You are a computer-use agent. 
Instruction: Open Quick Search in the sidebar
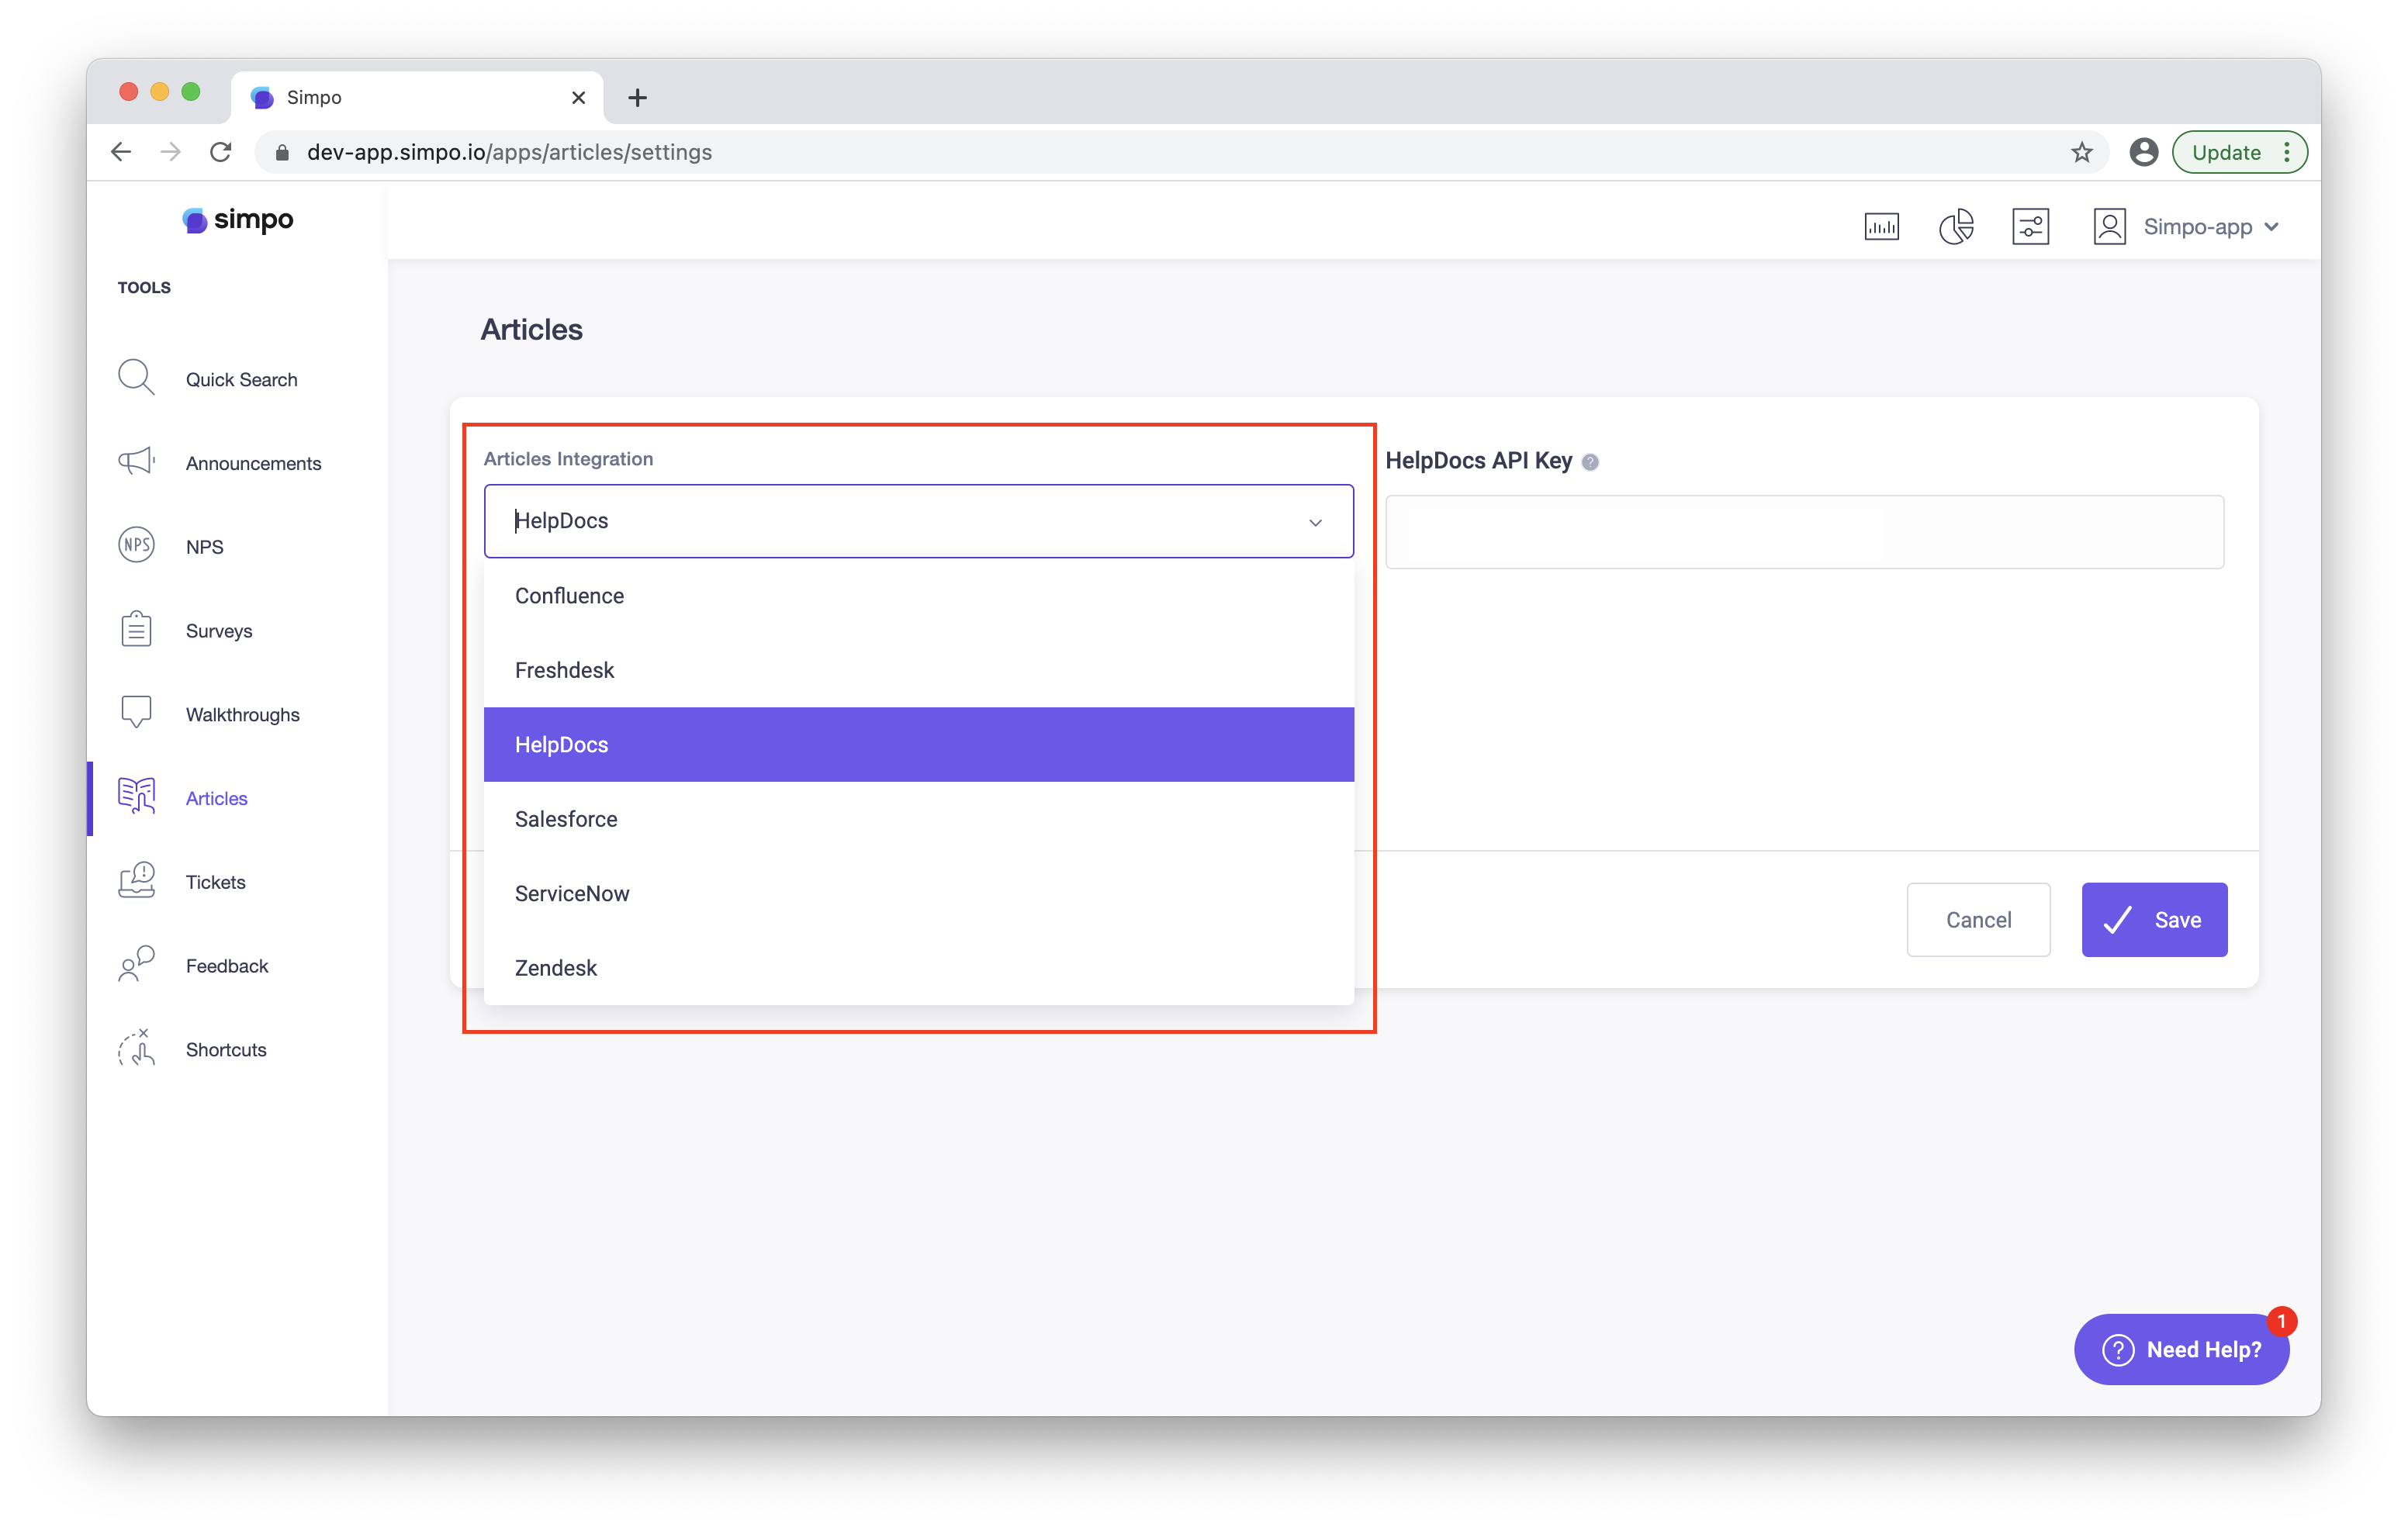coord(241,379)
